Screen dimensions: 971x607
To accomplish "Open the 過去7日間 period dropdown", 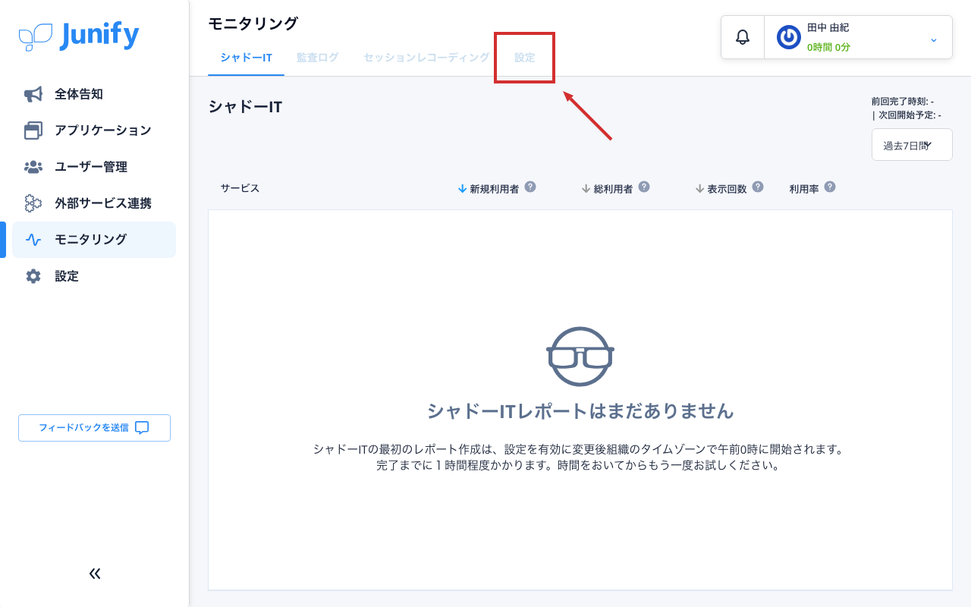I will [x=912, y=145].
